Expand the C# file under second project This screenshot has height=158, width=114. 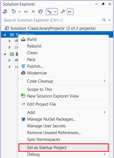(9, 67)
